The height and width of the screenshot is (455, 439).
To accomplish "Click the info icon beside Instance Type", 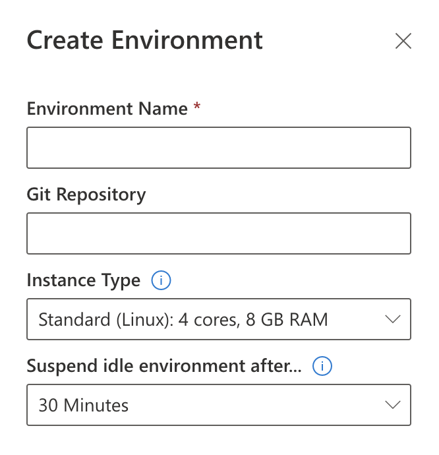I will (161, 281).
